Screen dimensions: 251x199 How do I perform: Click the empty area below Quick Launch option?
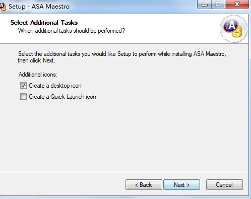(124, 135)
